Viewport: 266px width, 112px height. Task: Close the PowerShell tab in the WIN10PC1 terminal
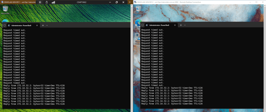[x=37, y=25]
